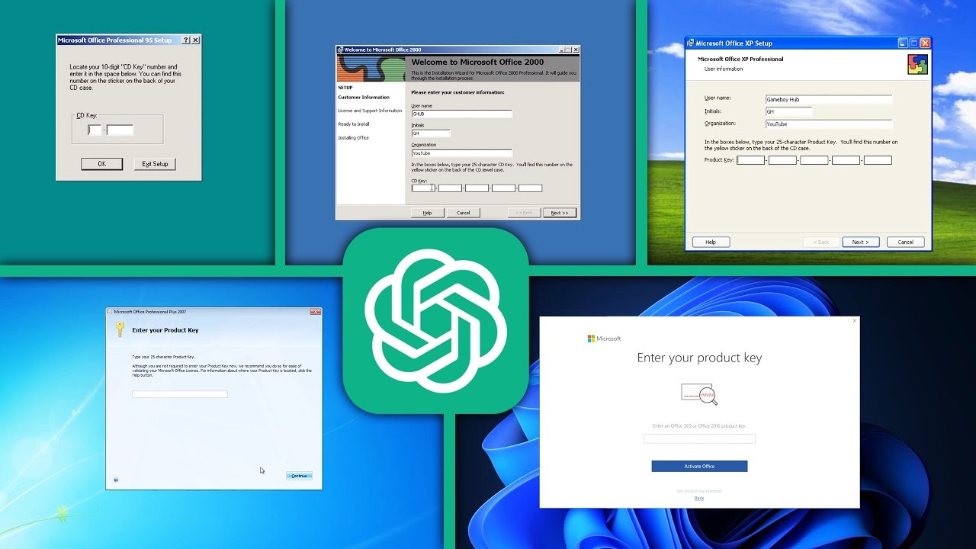Minimize the Office 2000 wizard window
Screen dimensions: 976x549
[562, 50]
